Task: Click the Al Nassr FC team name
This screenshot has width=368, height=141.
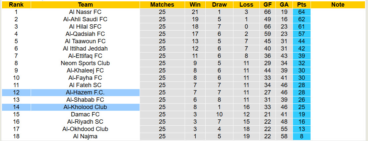Action: pyautogui.click(x=85, y=12)
